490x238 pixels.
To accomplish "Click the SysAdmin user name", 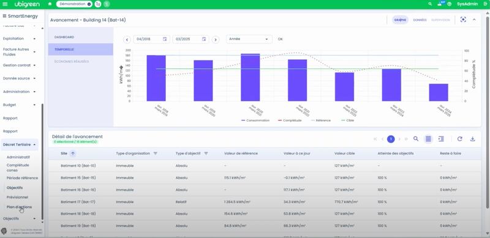I will tap(467, 4).
